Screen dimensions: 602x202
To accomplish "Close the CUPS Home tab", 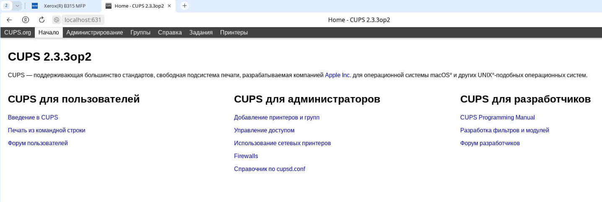I will (169, 6).
